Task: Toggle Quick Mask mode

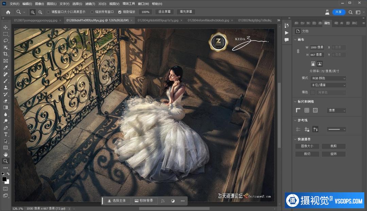Action: [6, 189]
